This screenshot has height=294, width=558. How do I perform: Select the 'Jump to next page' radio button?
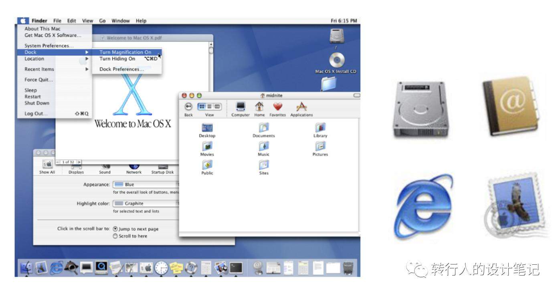pyautogui.click(x=115, y=229)
